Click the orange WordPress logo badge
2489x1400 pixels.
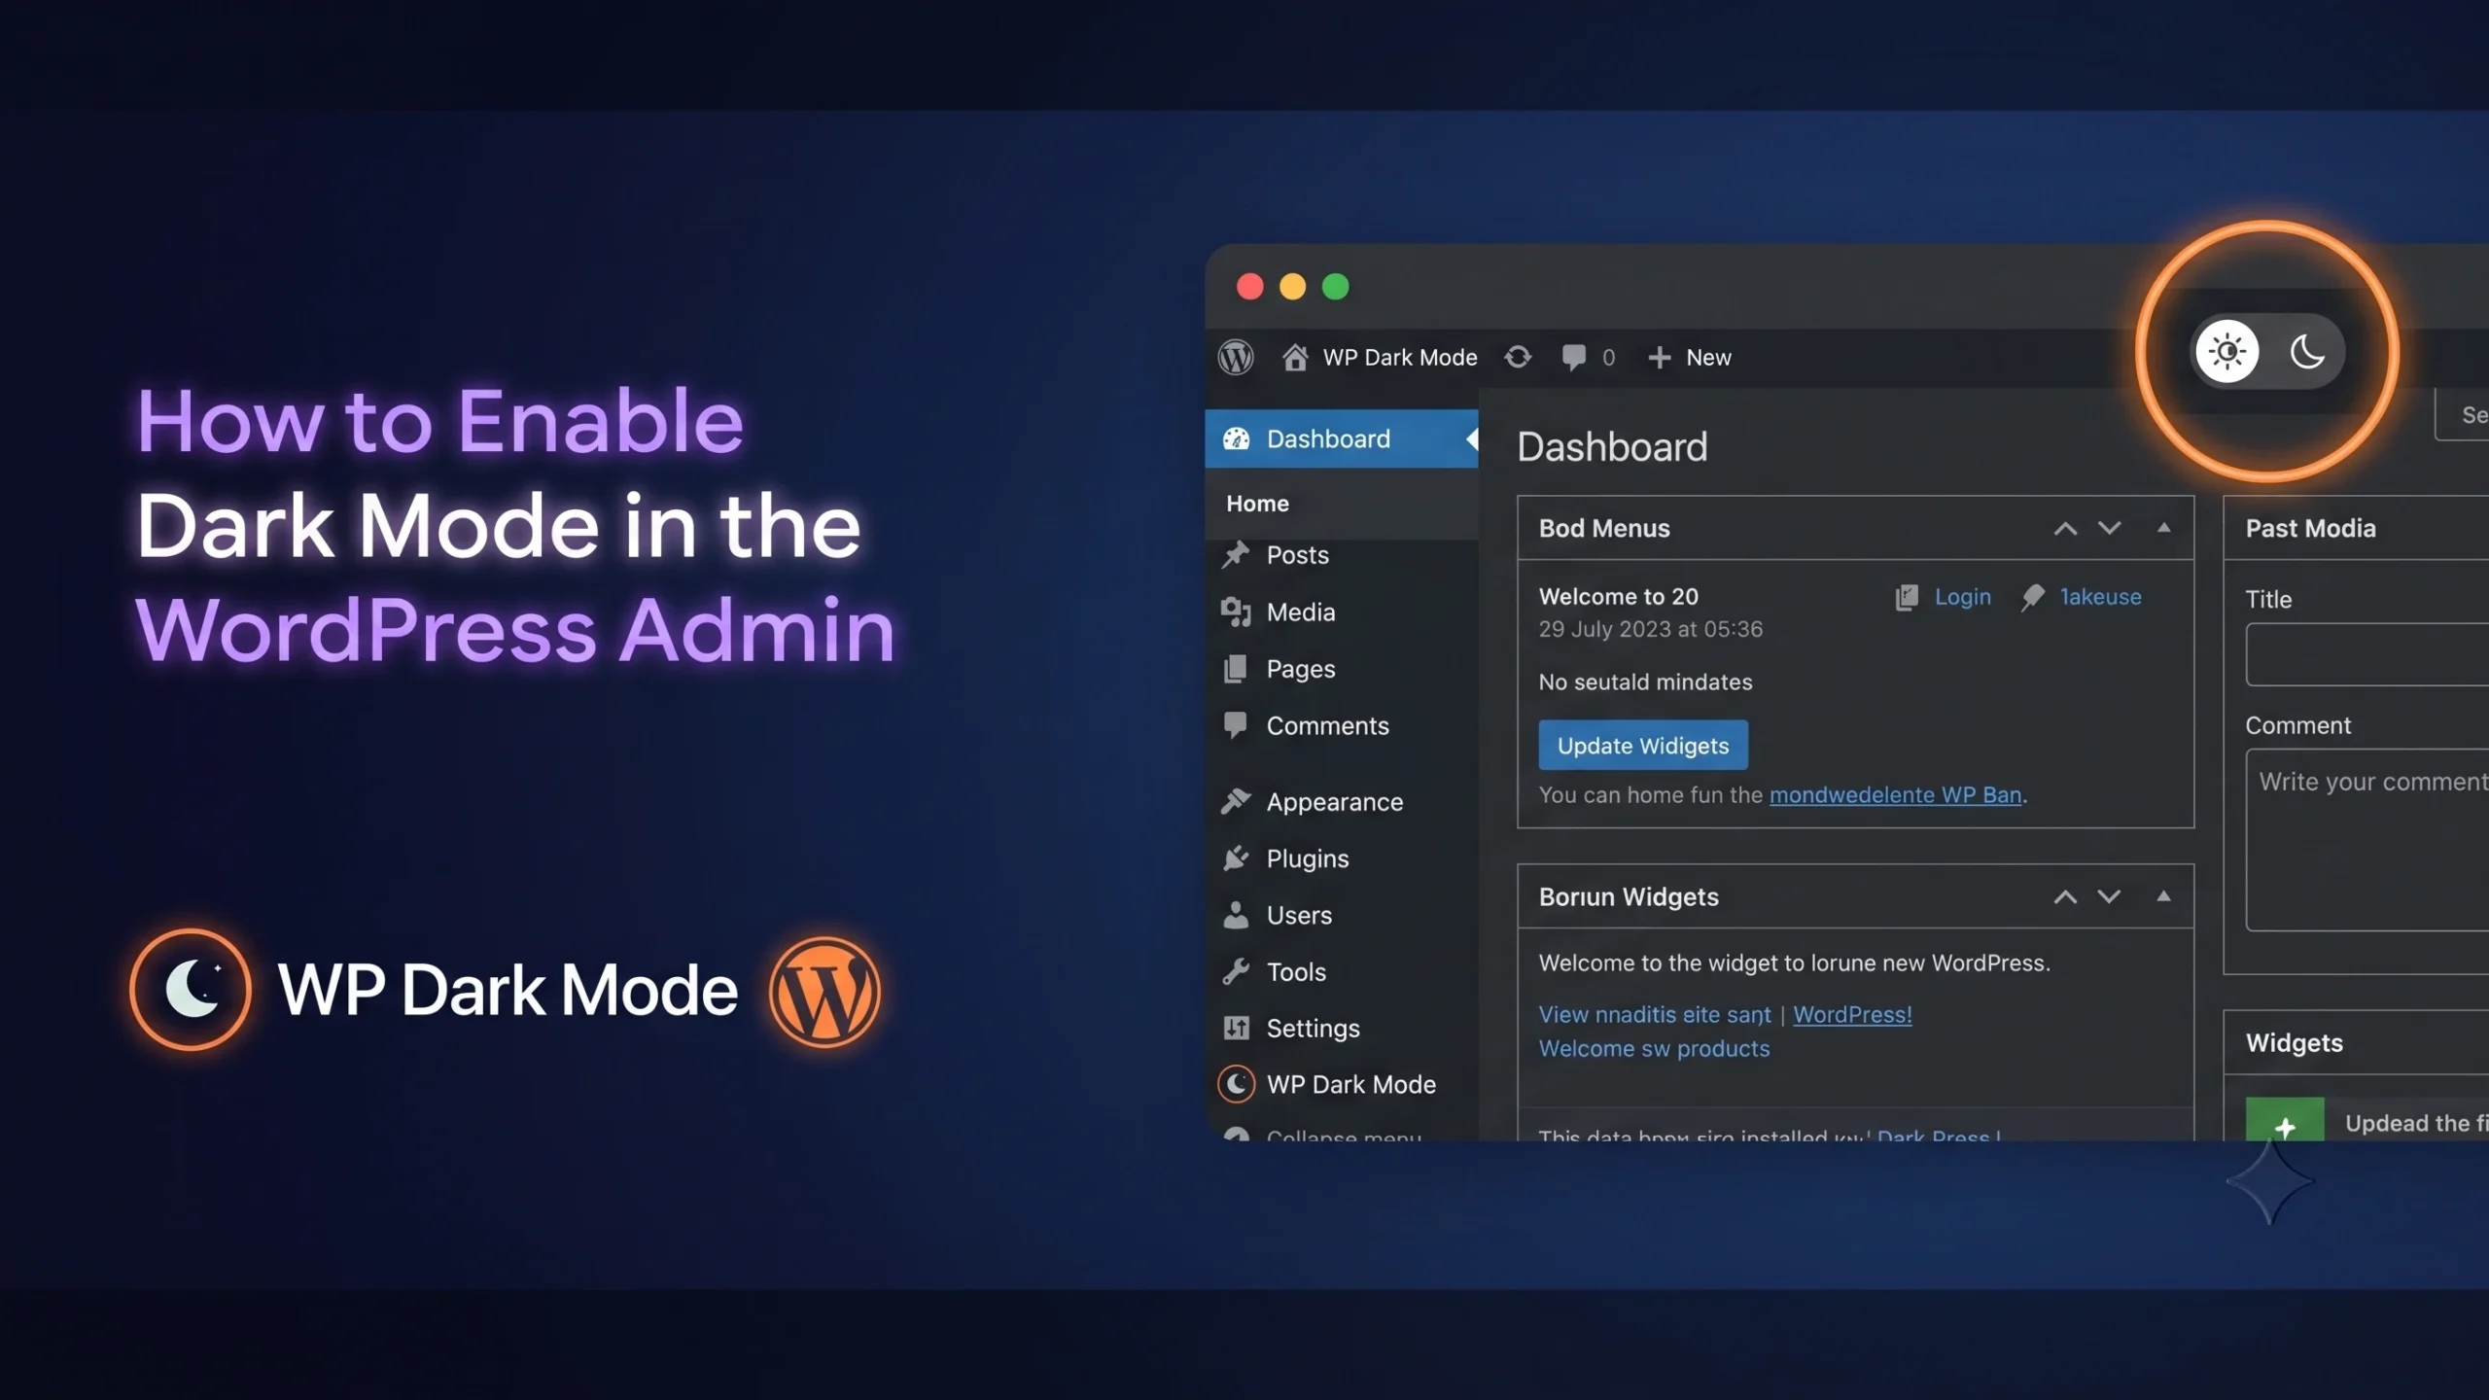(x=824, y=991)
